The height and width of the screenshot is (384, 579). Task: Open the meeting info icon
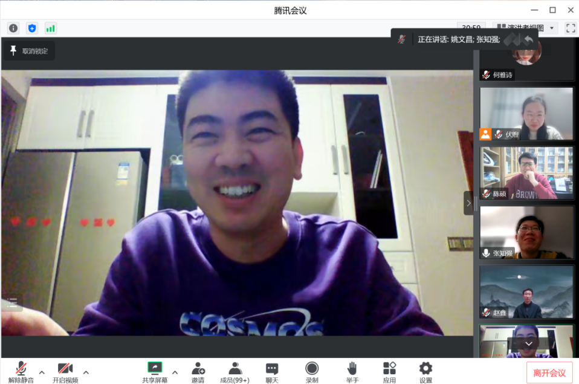point(13,28)
